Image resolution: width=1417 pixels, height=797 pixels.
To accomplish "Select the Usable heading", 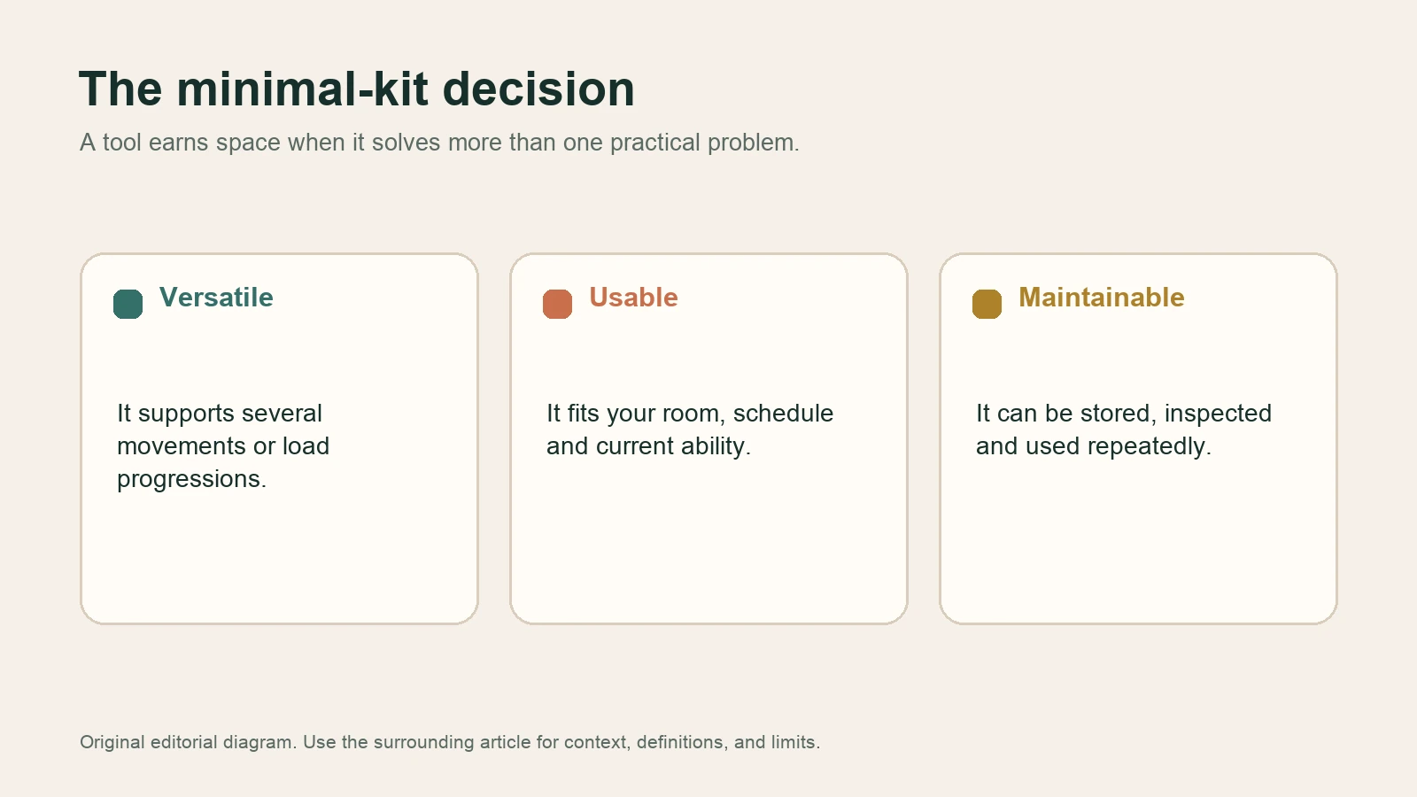I will (633, 298).
